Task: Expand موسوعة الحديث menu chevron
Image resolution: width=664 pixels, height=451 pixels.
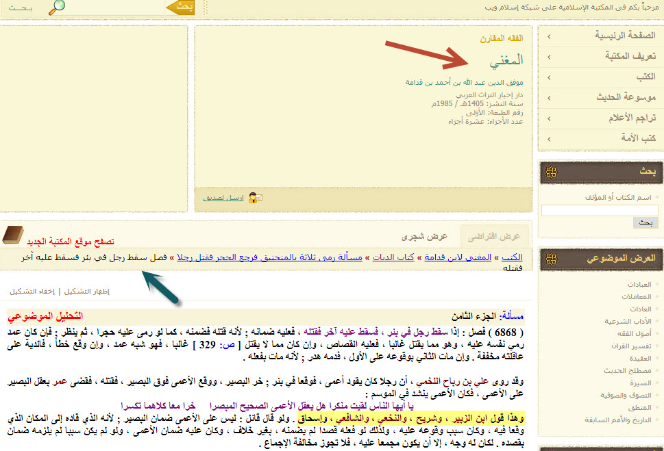Action: (x=550, y=97)
